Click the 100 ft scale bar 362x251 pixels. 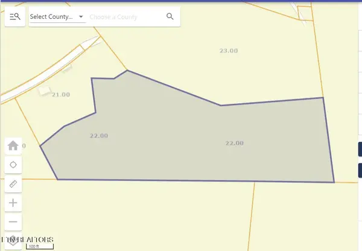(40, 246)
